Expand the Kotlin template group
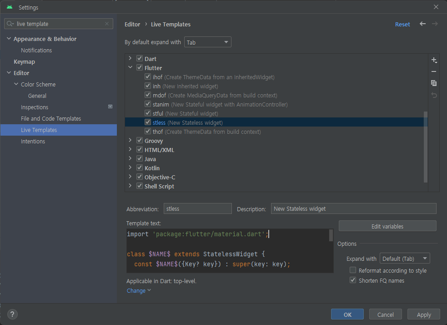The height and width of the screenshot is (325, 447). [x=130, y=168]
